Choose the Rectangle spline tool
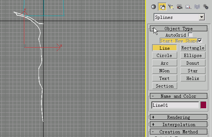Screen dimensions: 212x137 (193, 48)
